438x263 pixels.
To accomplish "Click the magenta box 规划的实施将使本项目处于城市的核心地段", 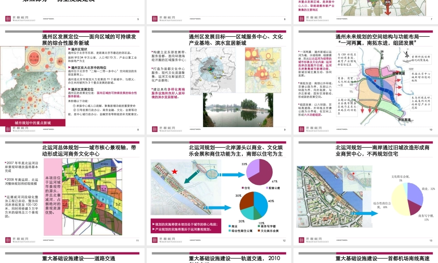I will [x=186, y=226].
